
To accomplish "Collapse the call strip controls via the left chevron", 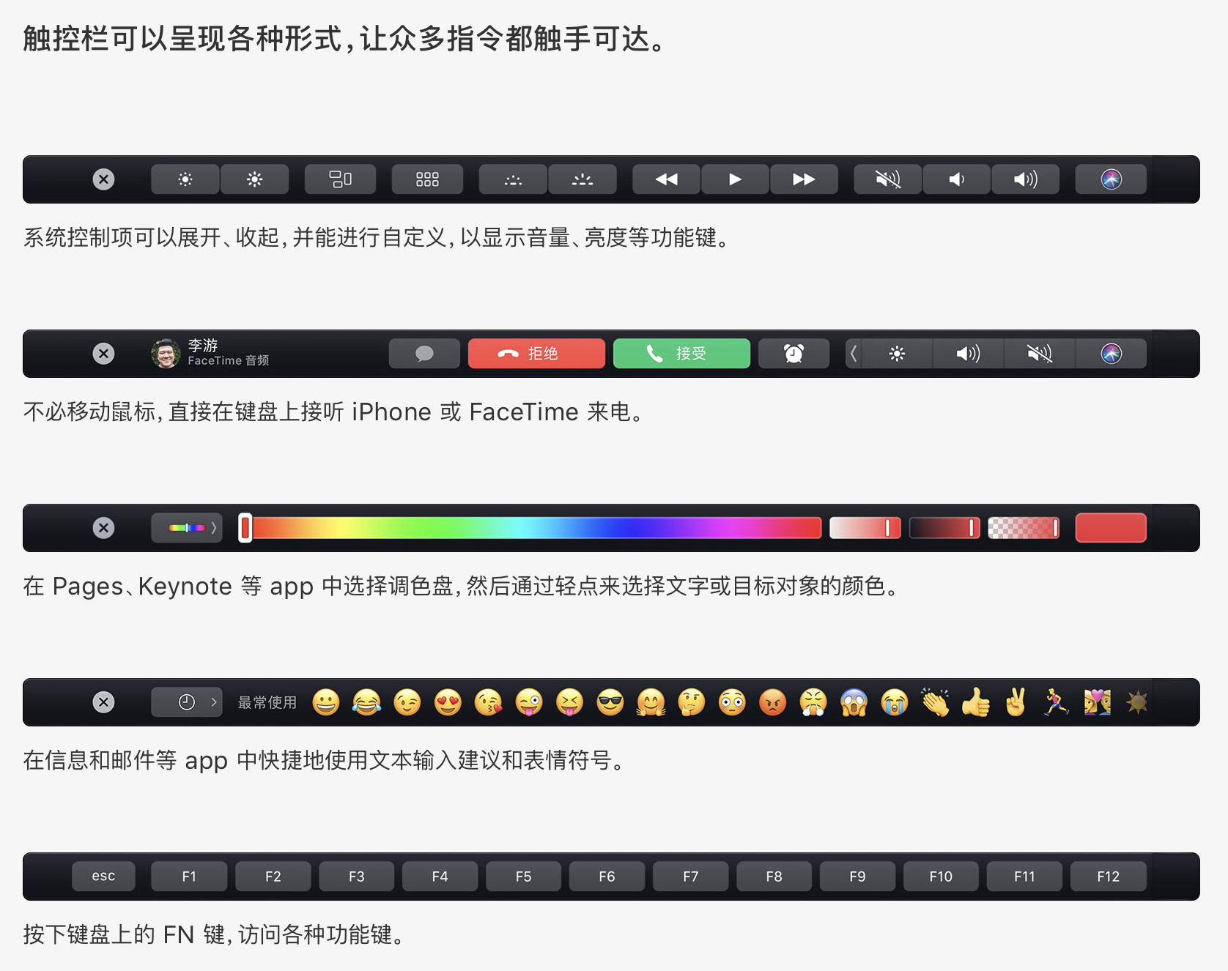I will [853, 354].
